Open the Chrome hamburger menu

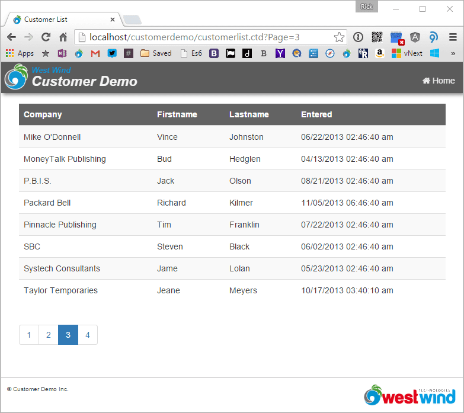pos(453,37)
